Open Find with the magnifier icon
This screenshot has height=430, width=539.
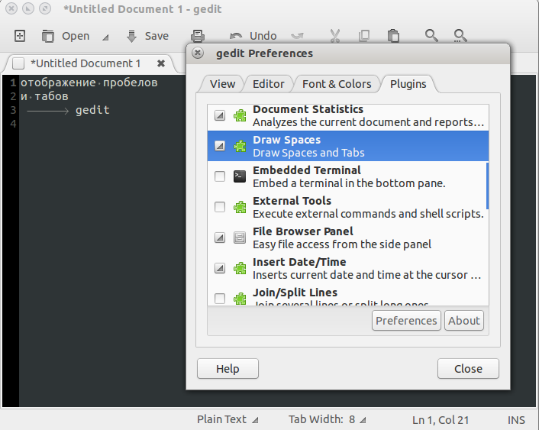(x=431, y=36)
